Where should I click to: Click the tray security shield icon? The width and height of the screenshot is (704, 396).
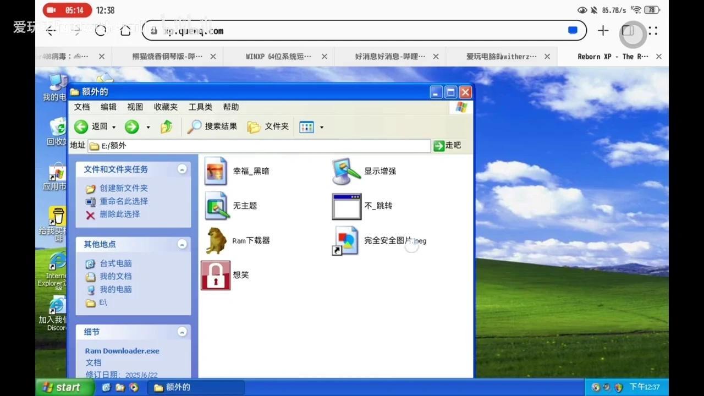click(x=618, y=387)
